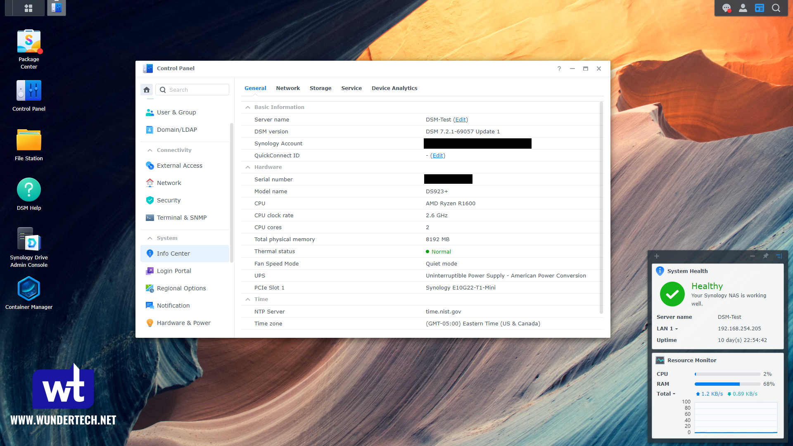
Task: Open Network in sidebar
Action: click(185, 183)
